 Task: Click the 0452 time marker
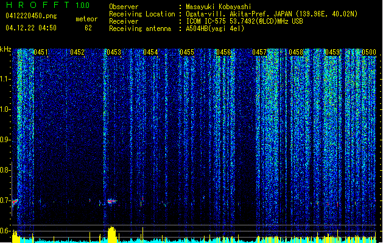(77, 52)
